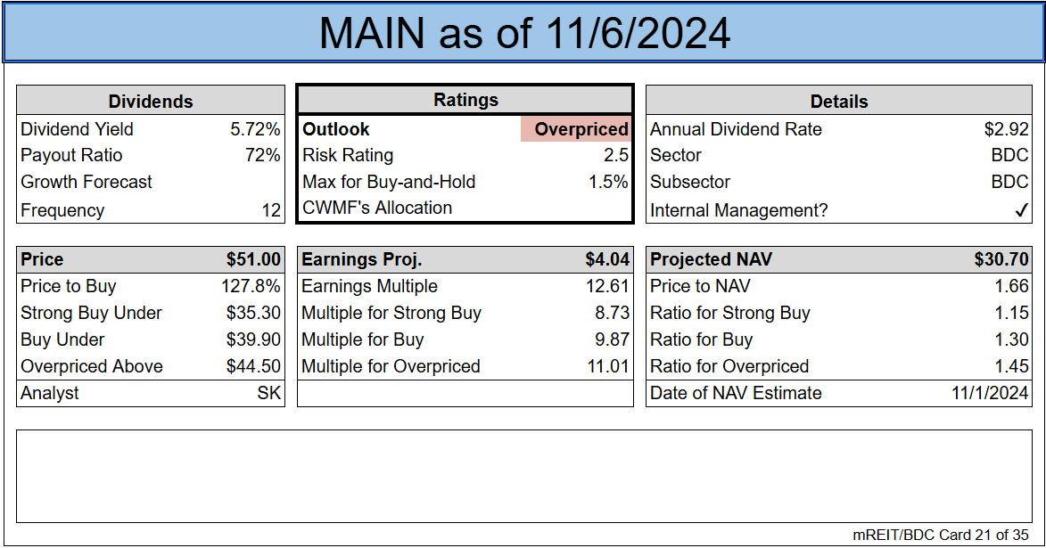Click the Risk Rating label
The height and width of the screenshot is (548, 1046).
348,155
